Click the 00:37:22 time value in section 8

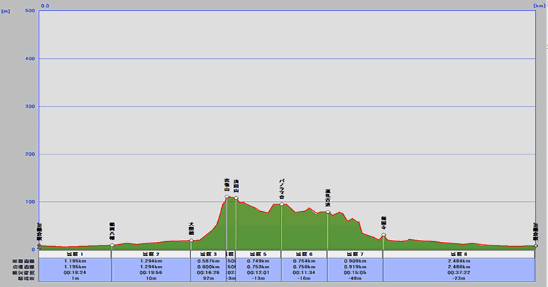pyautogui.click(x=458, y=273)
